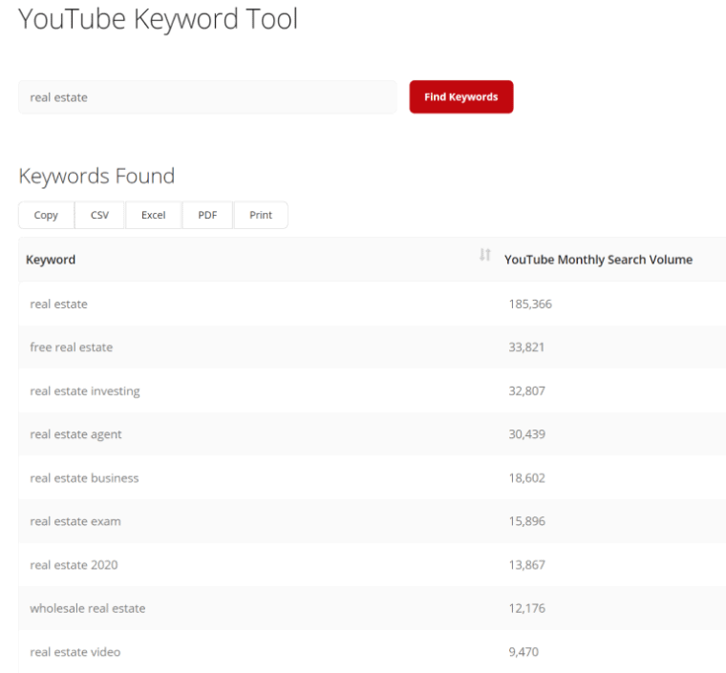
Task: Sort by YouTube Monthly Search Volume header
Action: tap(598, 260)
